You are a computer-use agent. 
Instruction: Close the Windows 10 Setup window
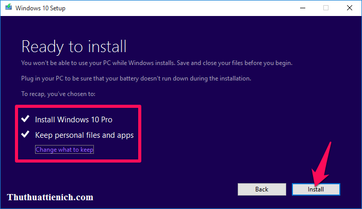[349, 8]
